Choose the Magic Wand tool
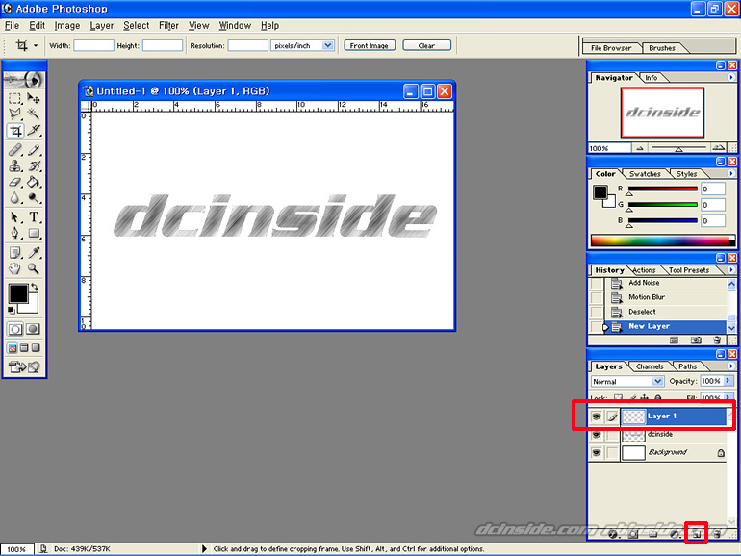 [x=33, y=114]
